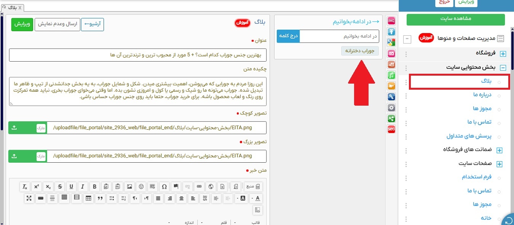Toggle the numbered list
This screenshot has width=514, height=225.
pos(123,198)
